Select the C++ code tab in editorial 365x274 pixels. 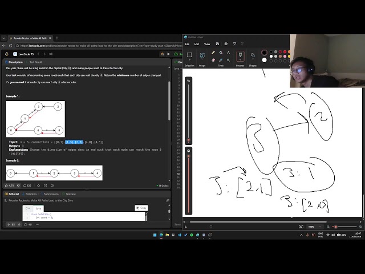[28, 208]
